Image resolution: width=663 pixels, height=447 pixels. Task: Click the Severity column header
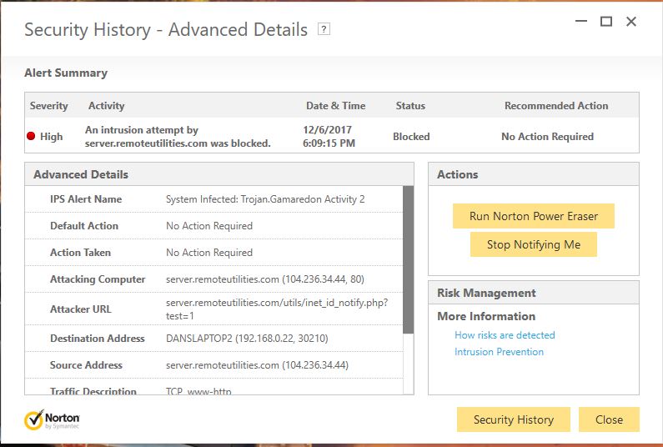pyautogui.click(x=48, y=106)
